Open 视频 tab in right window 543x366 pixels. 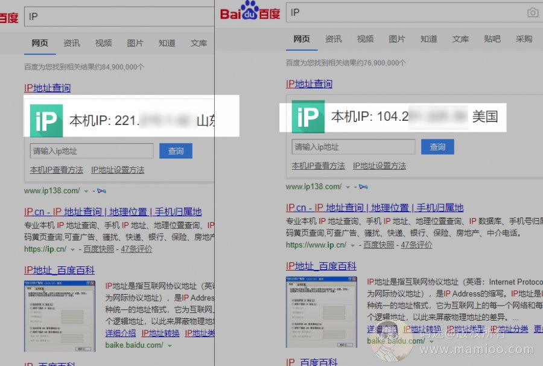365,39
